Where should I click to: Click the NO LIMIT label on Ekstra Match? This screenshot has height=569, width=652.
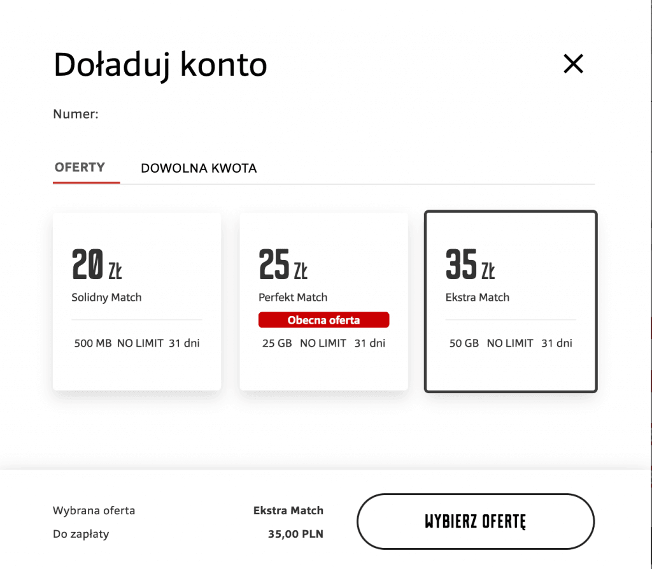click(x=509, y=343)
